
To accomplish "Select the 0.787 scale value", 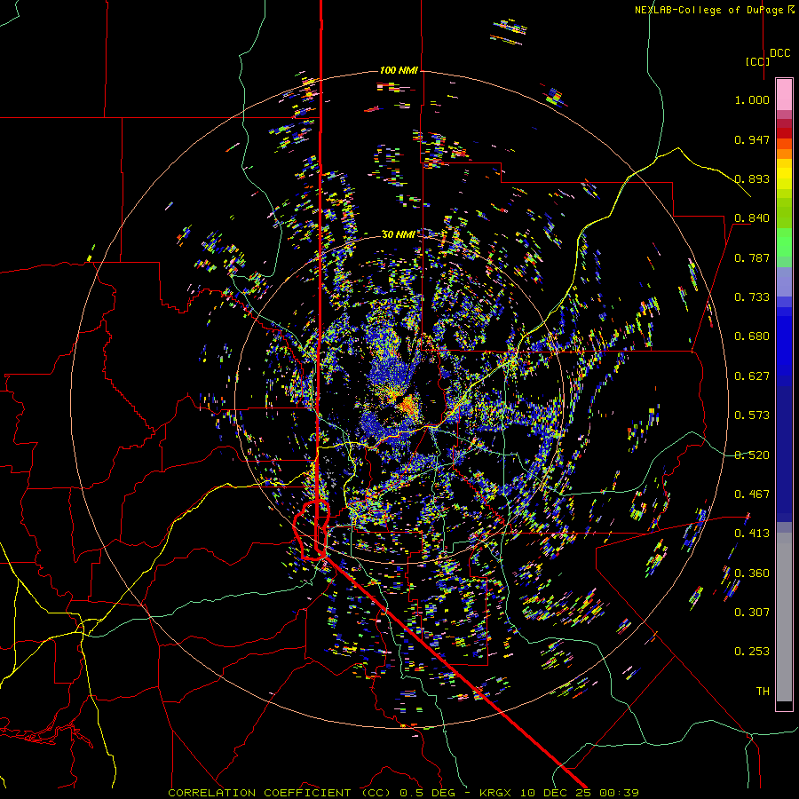I will [x=752, y=257].
